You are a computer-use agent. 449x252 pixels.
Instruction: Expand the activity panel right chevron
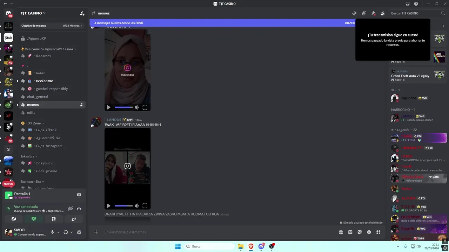(x=443, y=26)
